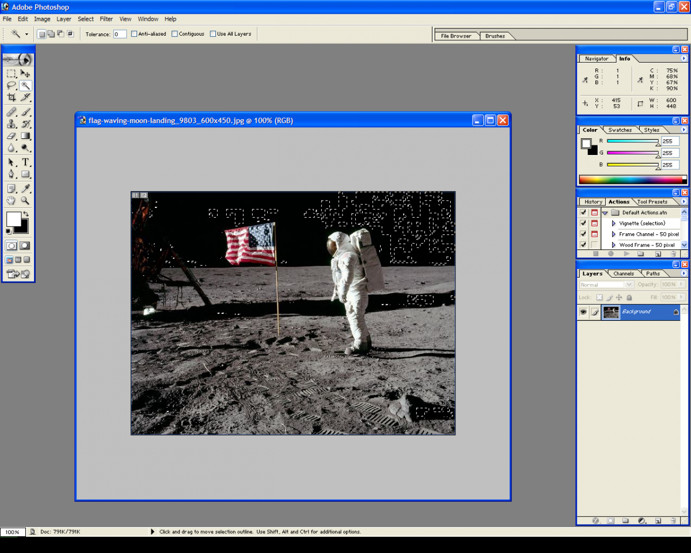Screen dimensions: 691x553
Task: Choose the Zoom tool in toolbox
Action: click(x=25, y=200)
